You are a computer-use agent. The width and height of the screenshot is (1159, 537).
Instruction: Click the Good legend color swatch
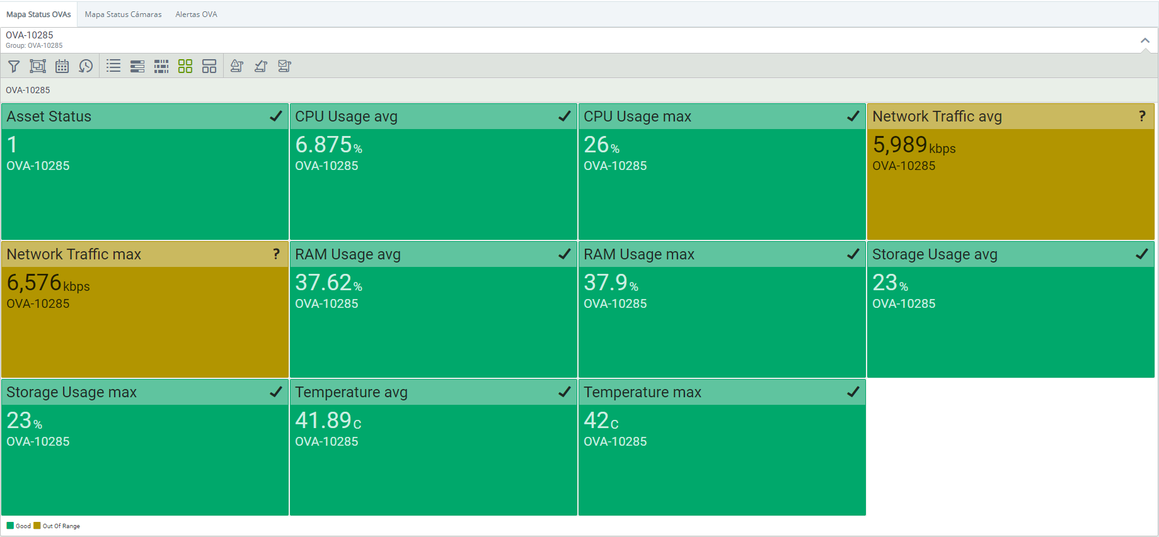[10, 526]
